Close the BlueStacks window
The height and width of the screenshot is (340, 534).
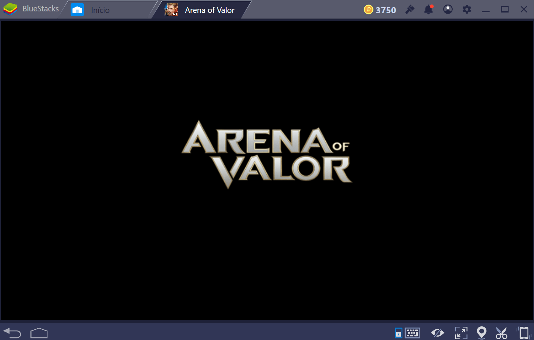(524, 9)
